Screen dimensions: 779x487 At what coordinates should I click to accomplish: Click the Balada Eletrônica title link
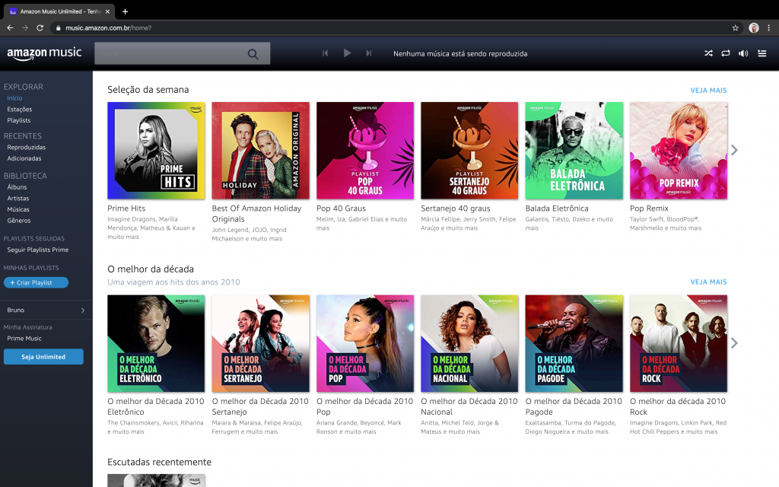[x=556, y=208]
